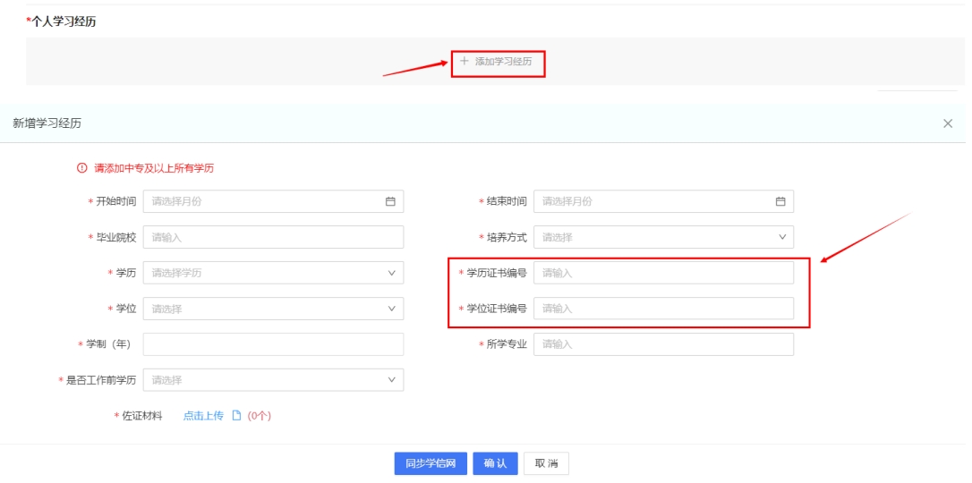Open the 结束时间 month picker field
The width and height of the screenshot is (972, 483).
point(653,201)
